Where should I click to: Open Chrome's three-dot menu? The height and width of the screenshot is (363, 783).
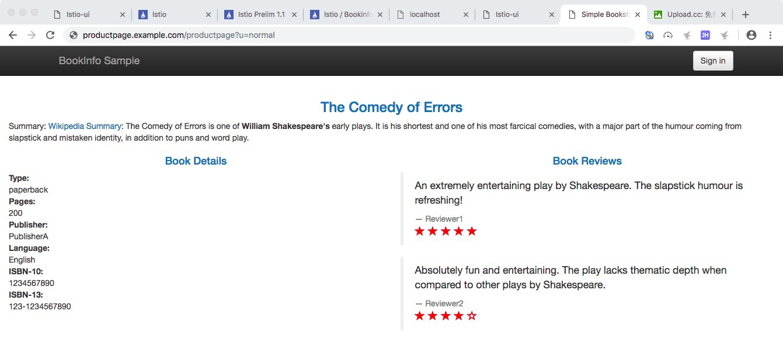[x=770, y=35]
